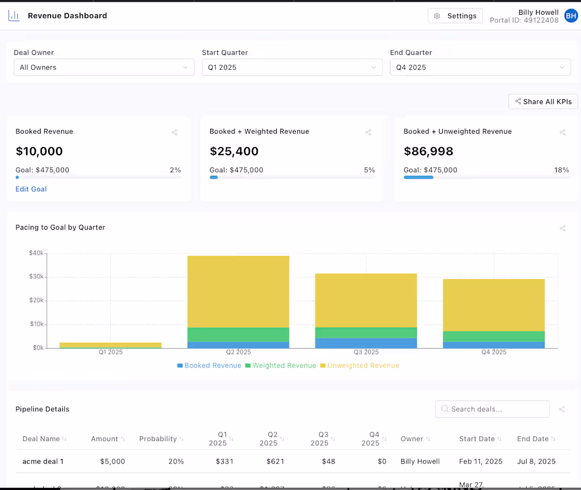581x490 pixels.
Task: Expand the Start Quarter dropdown
Action: tap(292, 68)
